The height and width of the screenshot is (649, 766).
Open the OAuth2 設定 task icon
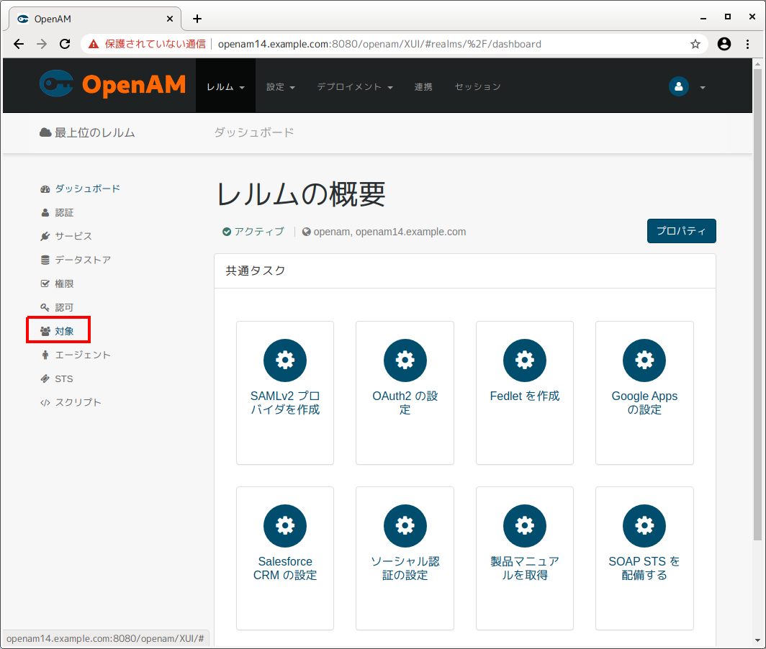pyautogui.click(x=405, y=360)
